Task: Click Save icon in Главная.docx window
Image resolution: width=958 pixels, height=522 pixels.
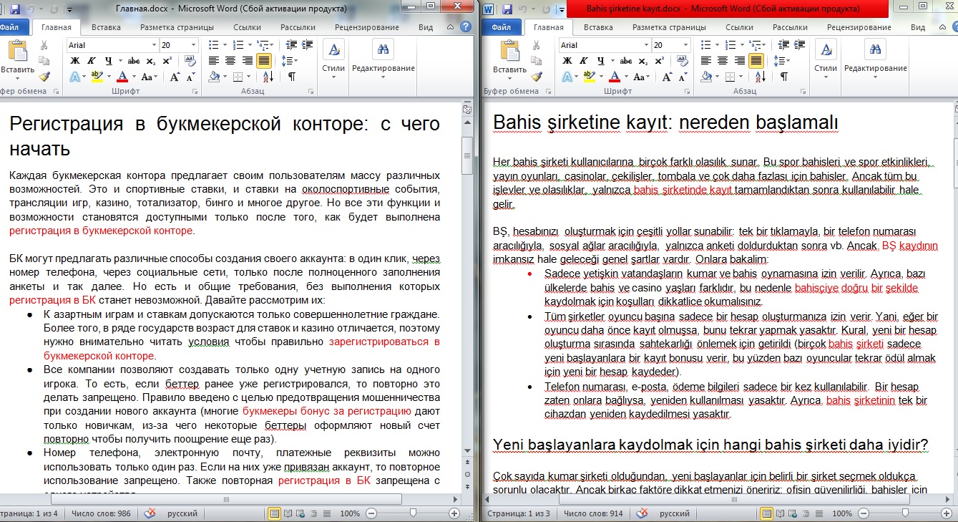Action: pyautogui.click(x=16, y=9)
